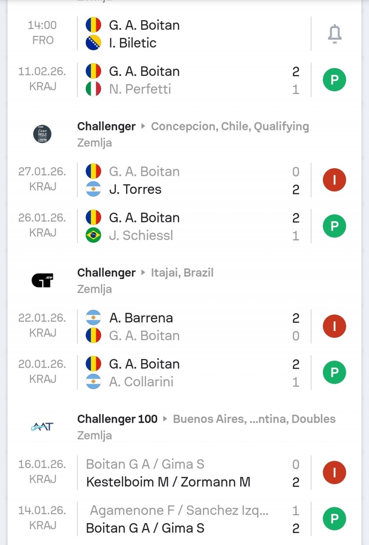The image size is (369, 545).
Task: Select player J. Torres in match row
Action: (135, 189)
